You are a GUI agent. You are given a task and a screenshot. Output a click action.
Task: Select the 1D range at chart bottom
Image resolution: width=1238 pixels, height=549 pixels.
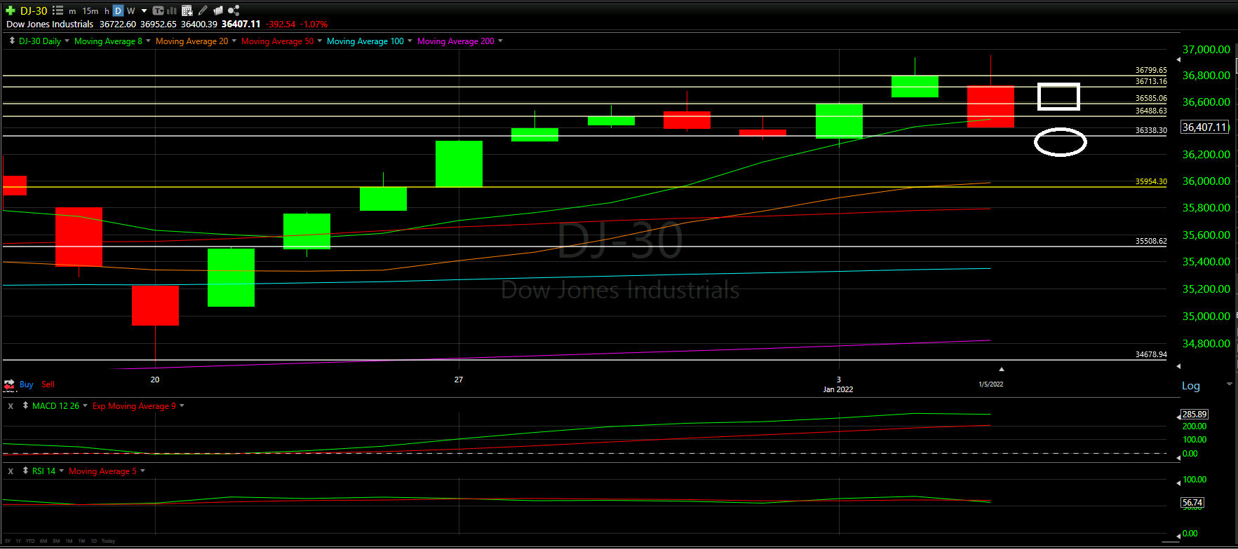(93, 541)
